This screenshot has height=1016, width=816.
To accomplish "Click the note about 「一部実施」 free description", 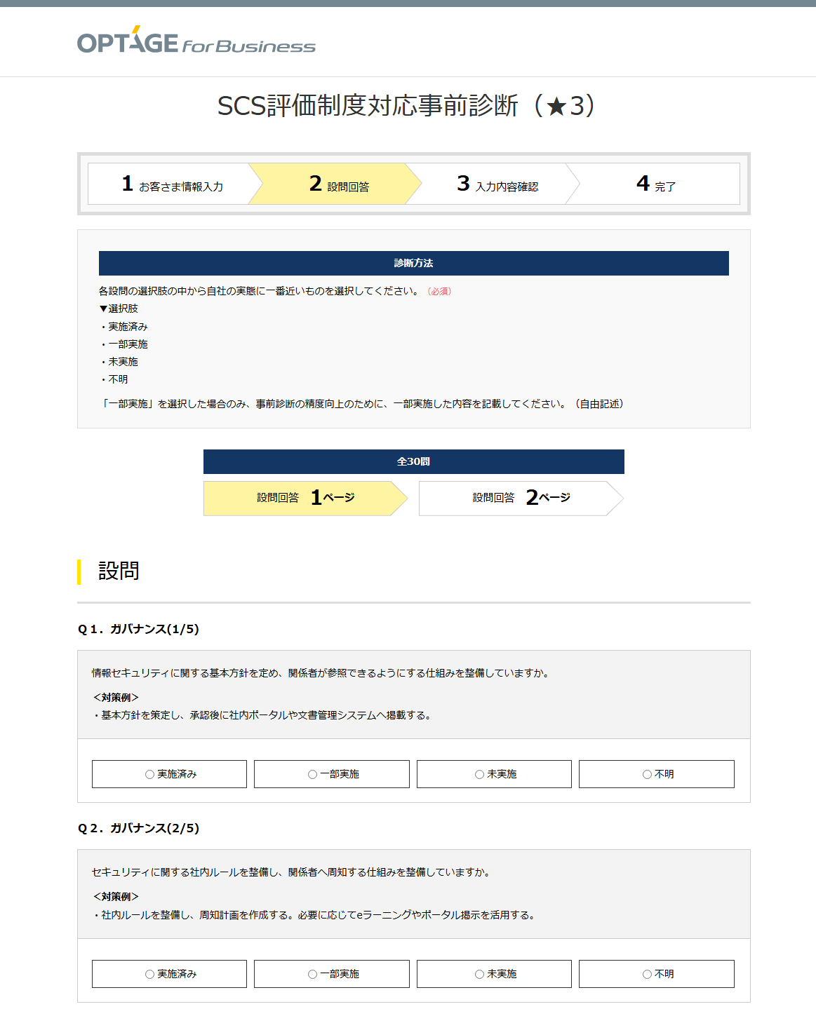I will click(363, 404).
